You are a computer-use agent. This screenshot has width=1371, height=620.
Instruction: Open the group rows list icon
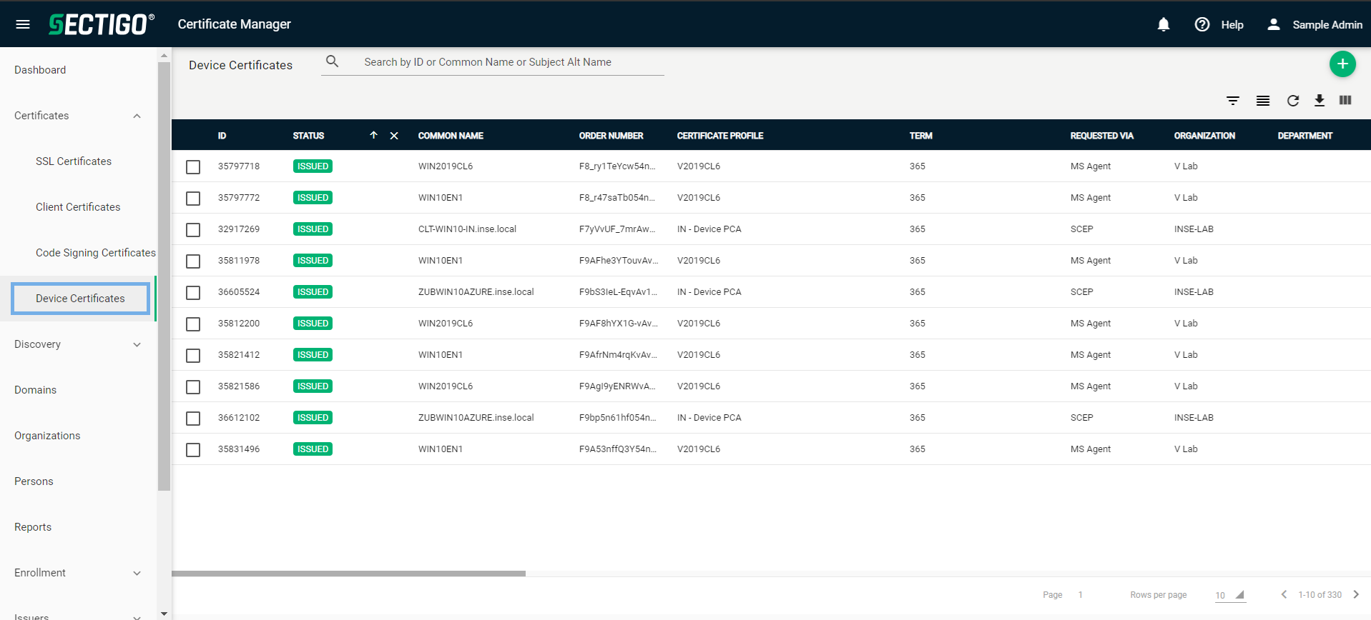click(1263, 101)
